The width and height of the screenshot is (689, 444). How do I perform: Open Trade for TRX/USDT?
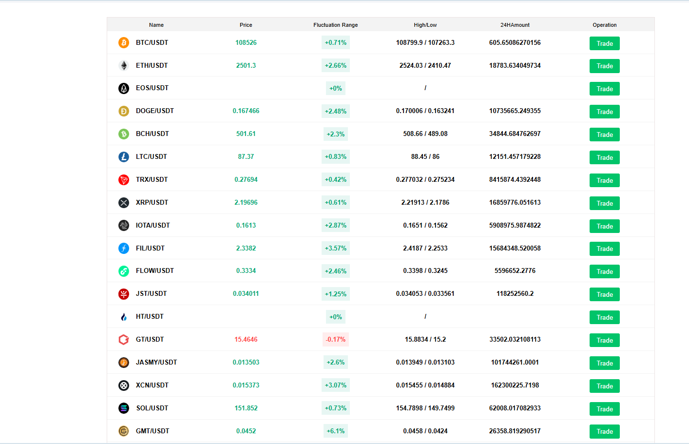click(x=605, y=180)
